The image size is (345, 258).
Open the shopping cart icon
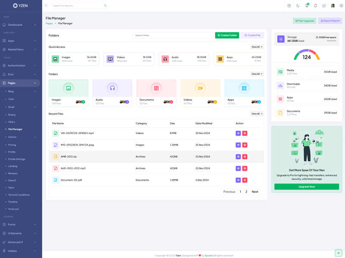(x=307, y=6)
